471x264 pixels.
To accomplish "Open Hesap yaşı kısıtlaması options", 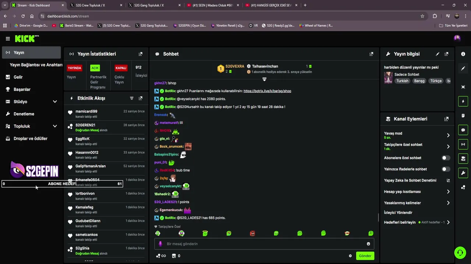I will [417, 192].
